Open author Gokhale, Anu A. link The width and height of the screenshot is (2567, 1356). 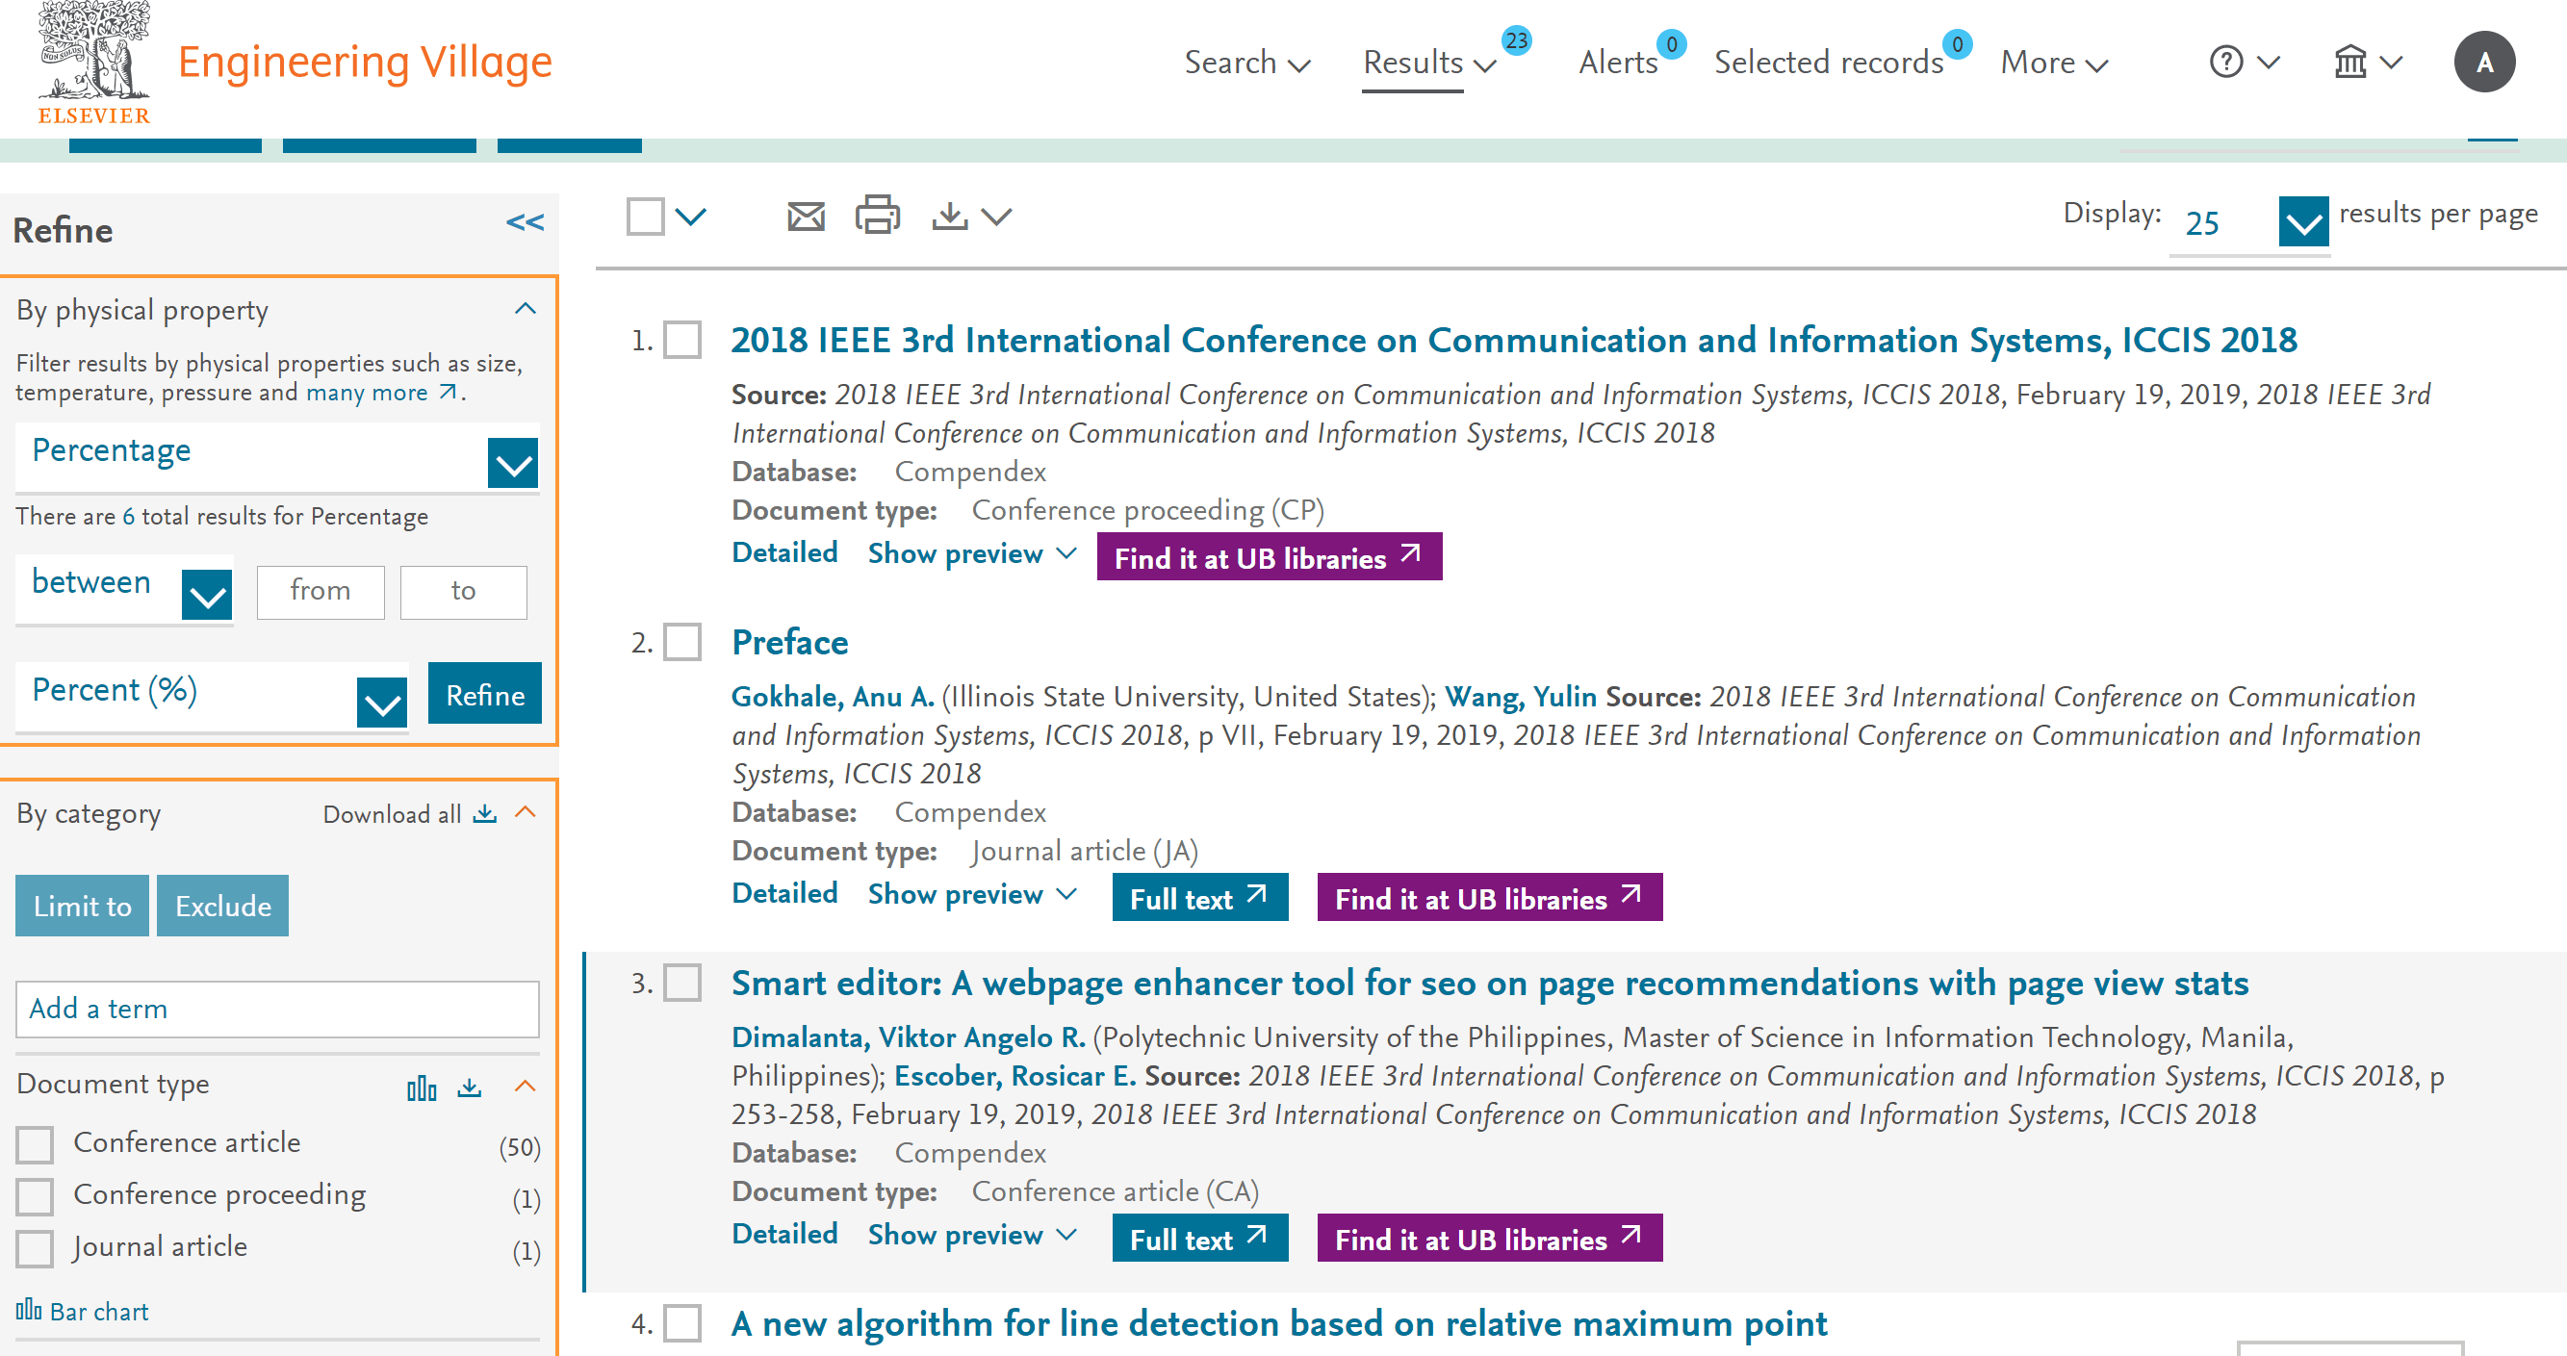click(x=834, y=697)
